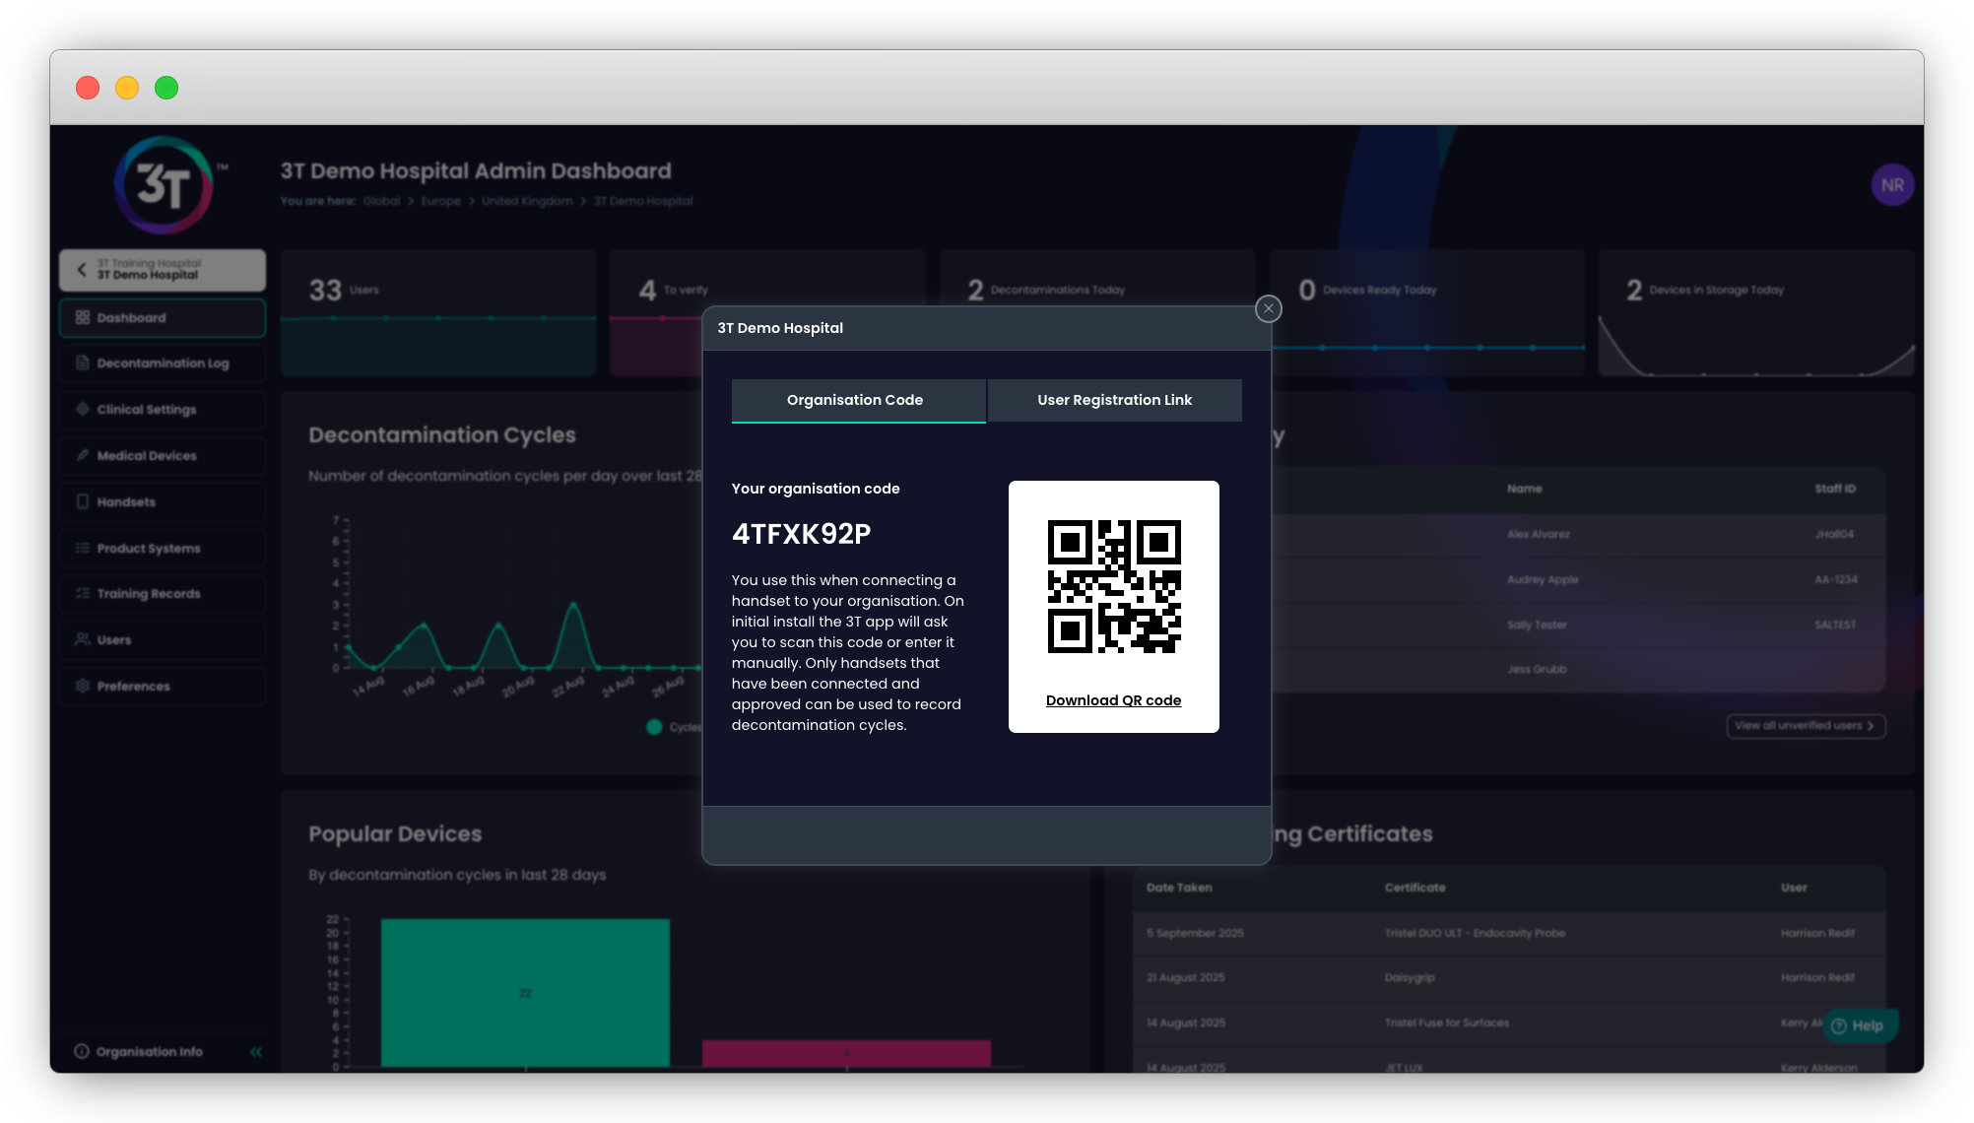1974x1123 pixels.
Task: Open the 2 Devices in Storage Today card
Action: pyautogui.click(x=1756, y=312)
